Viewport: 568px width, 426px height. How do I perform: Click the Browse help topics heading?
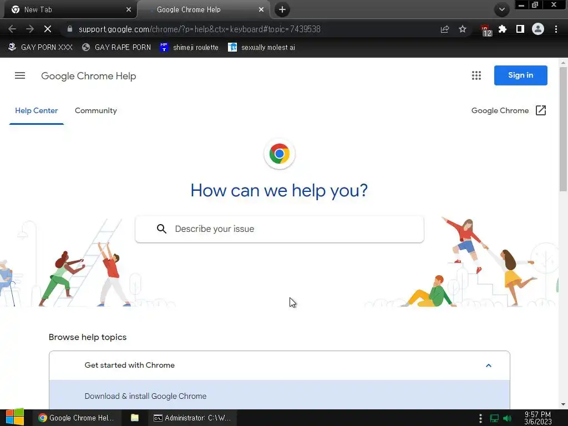(x=88, y=337)
